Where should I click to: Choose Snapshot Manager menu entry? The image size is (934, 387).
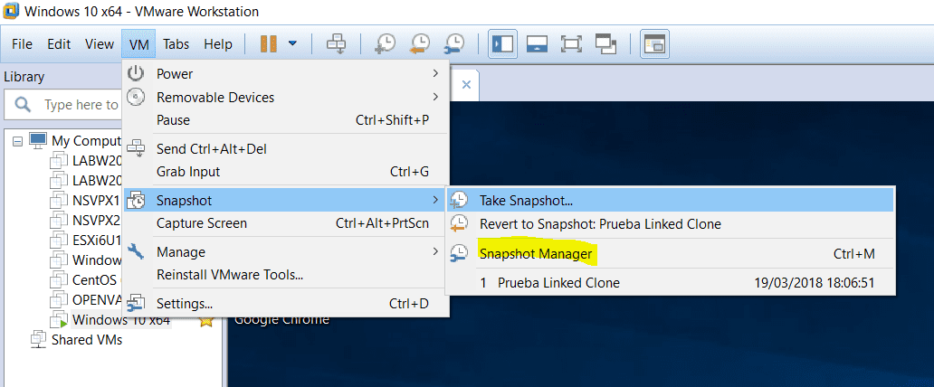tap(535, 254)
